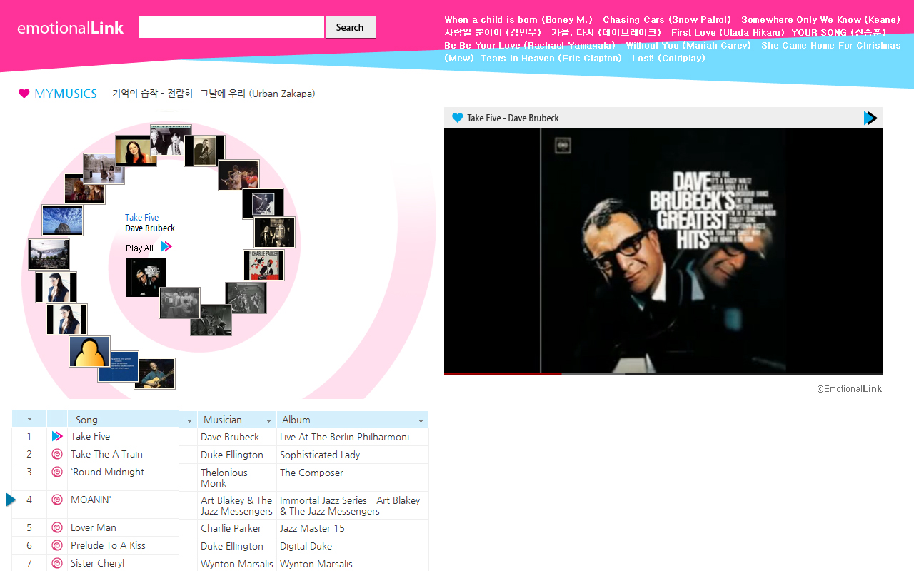Click the pink heart icon beside MYMUSICS
This screenshot has width=914, height=571.
coord(24,94)
